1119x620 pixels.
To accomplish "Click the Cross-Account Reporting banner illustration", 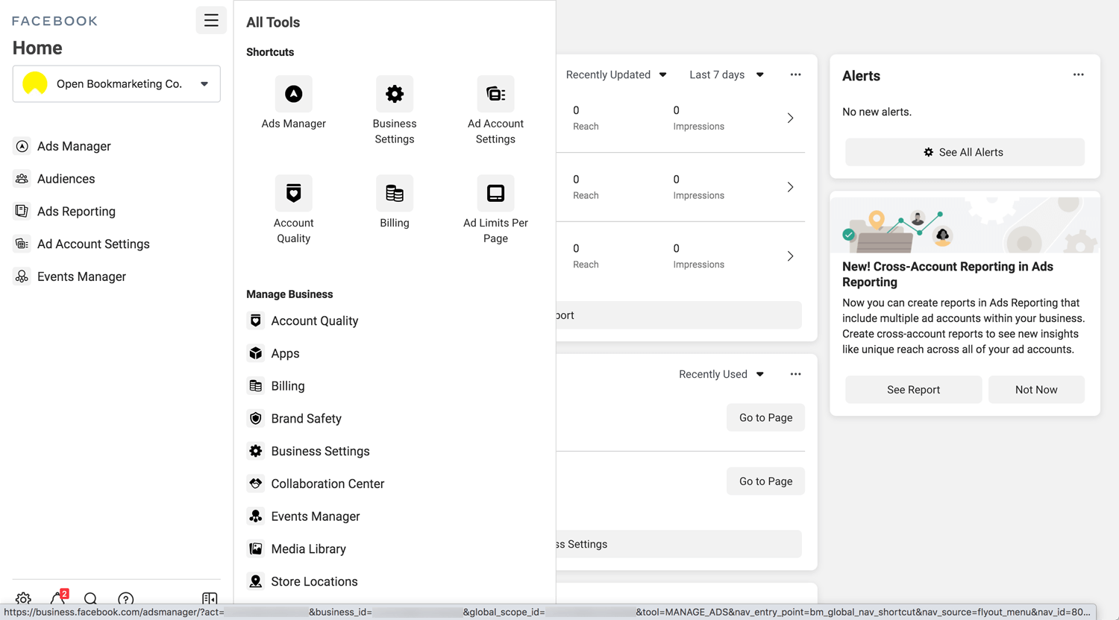I will [965, 224].
